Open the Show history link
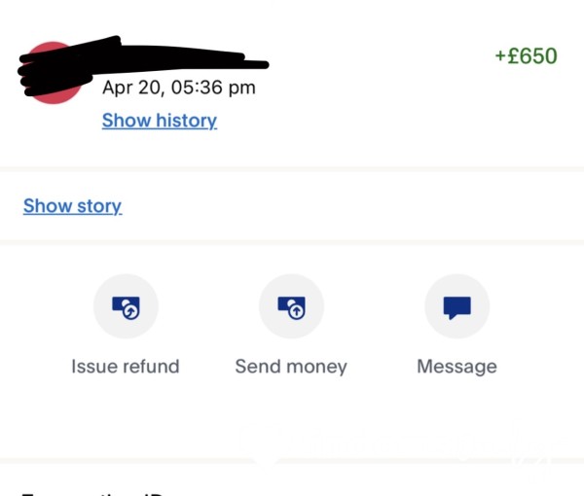Image resolution: width=584 pixels, height=496 pixels. tap(160, 121)
